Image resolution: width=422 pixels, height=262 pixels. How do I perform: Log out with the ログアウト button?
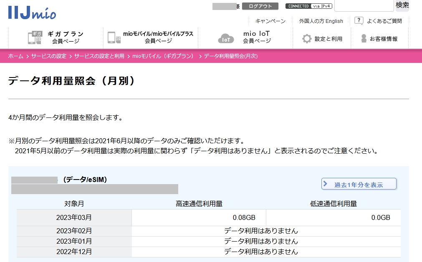pyautogui.click(x=260, y=6)
